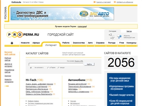Open 'Продажа автомобилей' link
The width and height of the screenshot is (142, 106).
(x=77, y=84)
